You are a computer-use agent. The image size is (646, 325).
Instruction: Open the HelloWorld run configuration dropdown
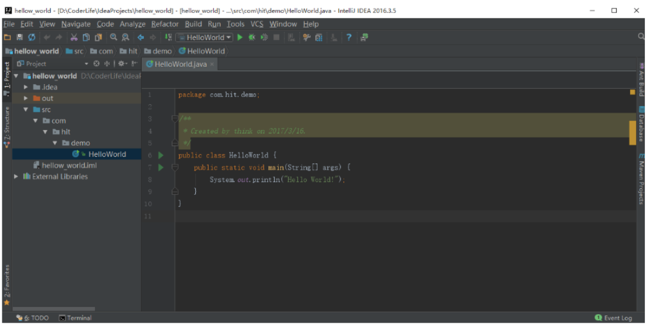(204, 38)
